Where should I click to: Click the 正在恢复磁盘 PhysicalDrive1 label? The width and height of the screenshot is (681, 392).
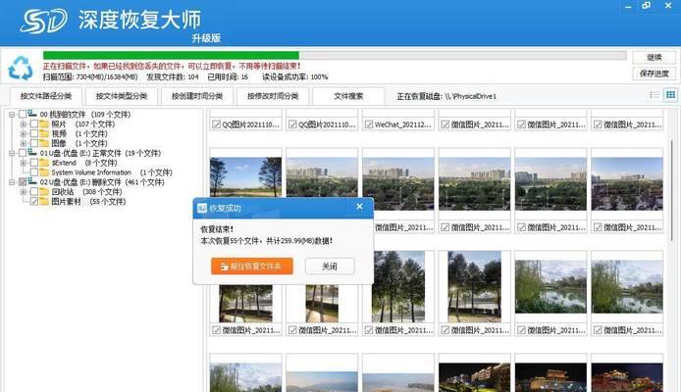(x=446, y=96)
